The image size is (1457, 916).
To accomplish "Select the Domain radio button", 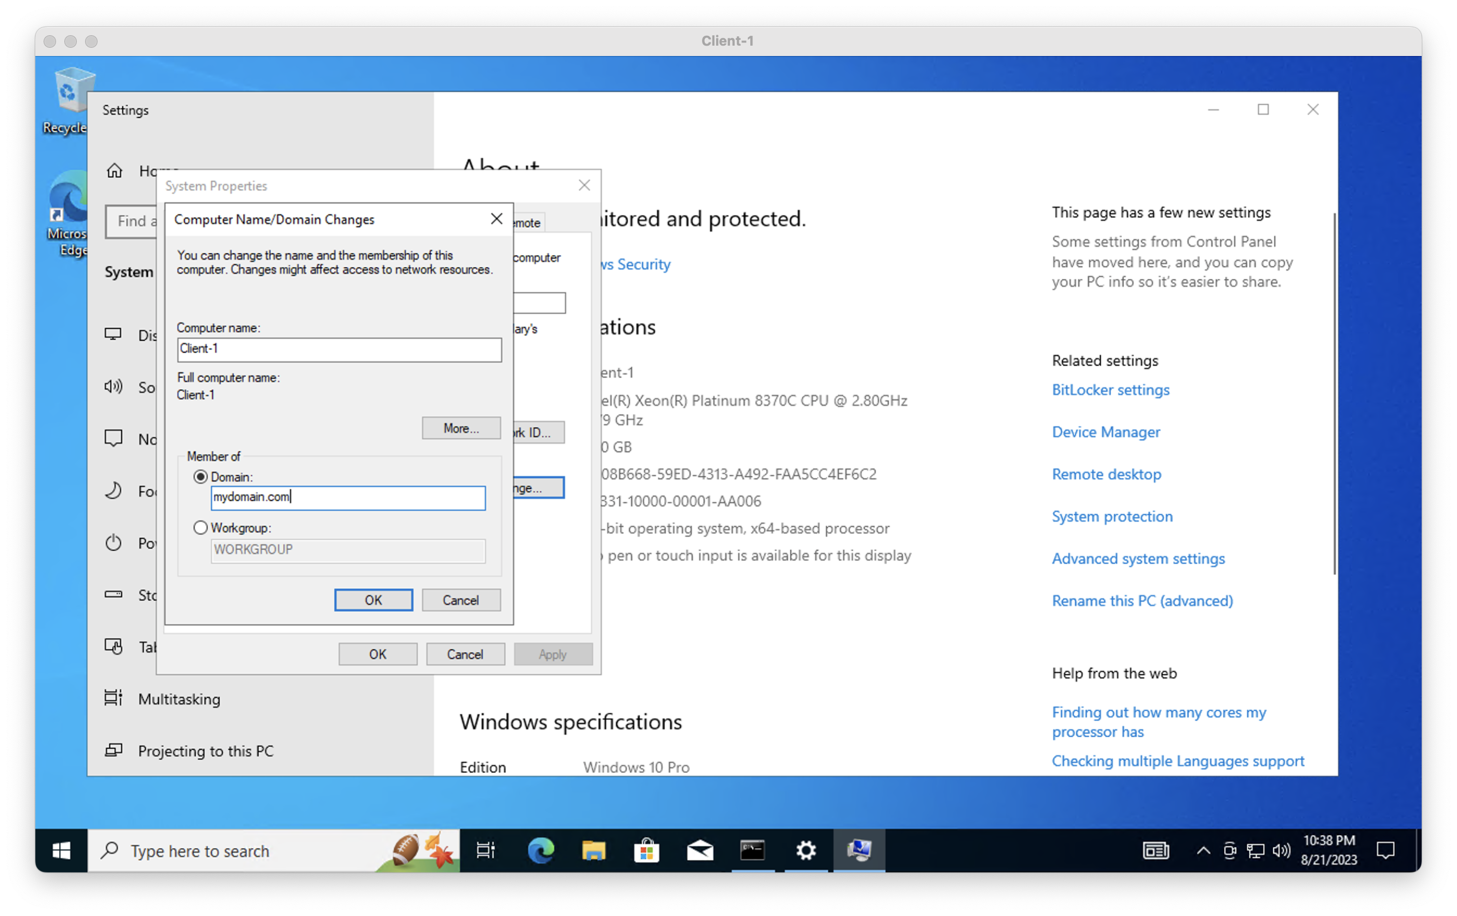I will tap(200, 477).
